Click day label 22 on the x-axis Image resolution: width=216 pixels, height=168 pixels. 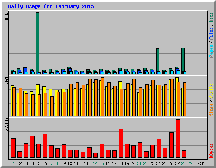tap(146, 163)
